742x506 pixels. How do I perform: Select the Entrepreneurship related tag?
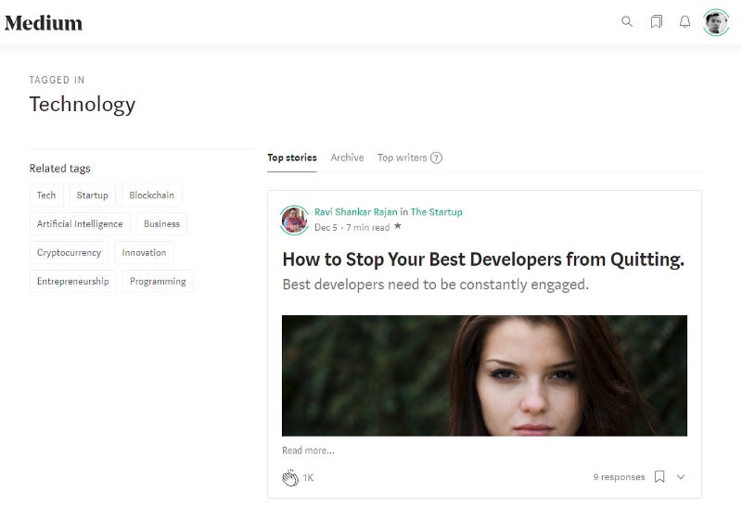click(73, 282)
